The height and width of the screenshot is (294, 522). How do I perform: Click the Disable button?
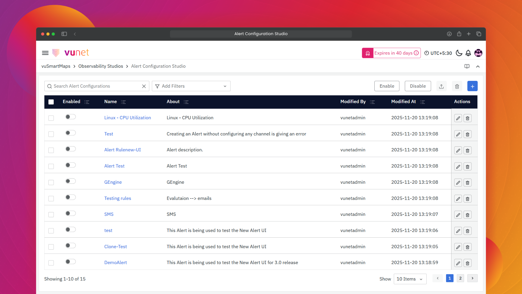(x=418, y=86)
